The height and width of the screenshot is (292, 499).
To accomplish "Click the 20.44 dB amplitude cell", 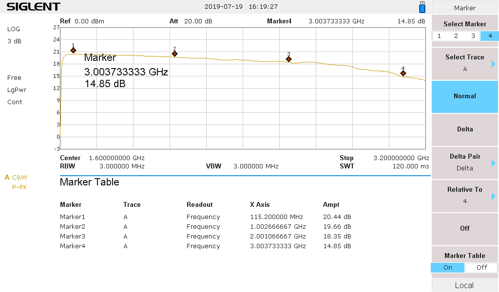I will (337, 217).
